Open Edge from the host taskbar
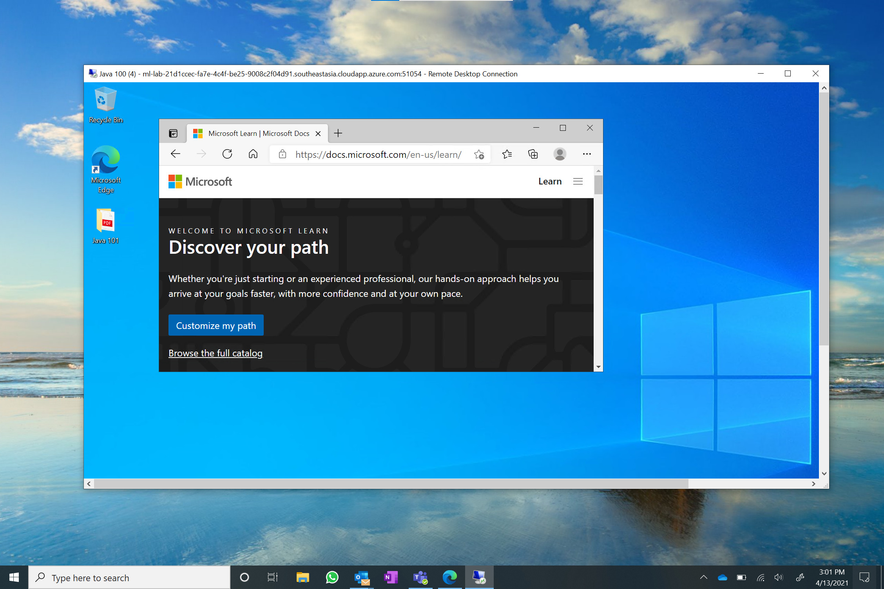Image resolution: width=884 pixels, height=589 pixels. pos(450,577)
